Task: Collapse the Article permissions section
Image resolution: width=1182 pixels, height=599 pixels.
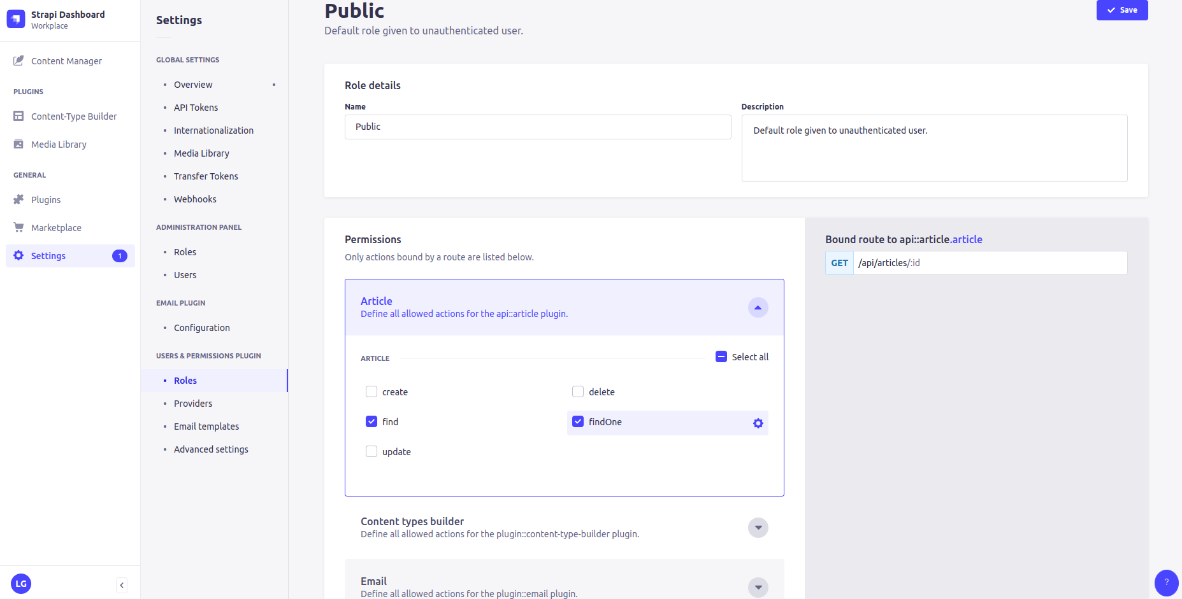Action: (x=758, y=307)
